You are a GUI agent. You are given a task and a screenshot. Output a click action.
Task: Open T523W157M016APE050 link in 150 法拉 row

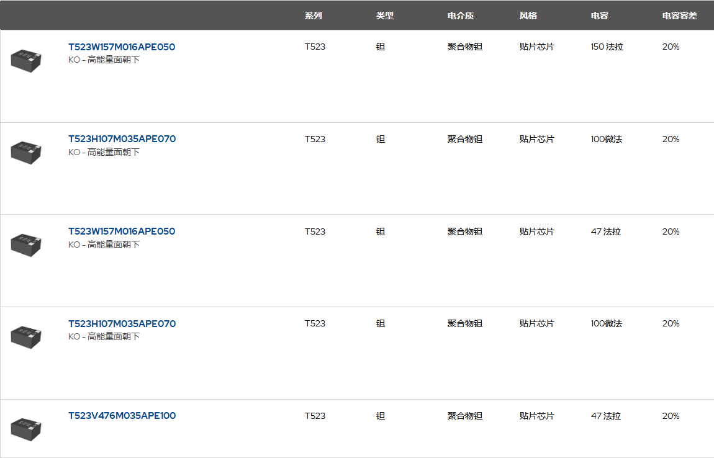click(x=122, y=47)
